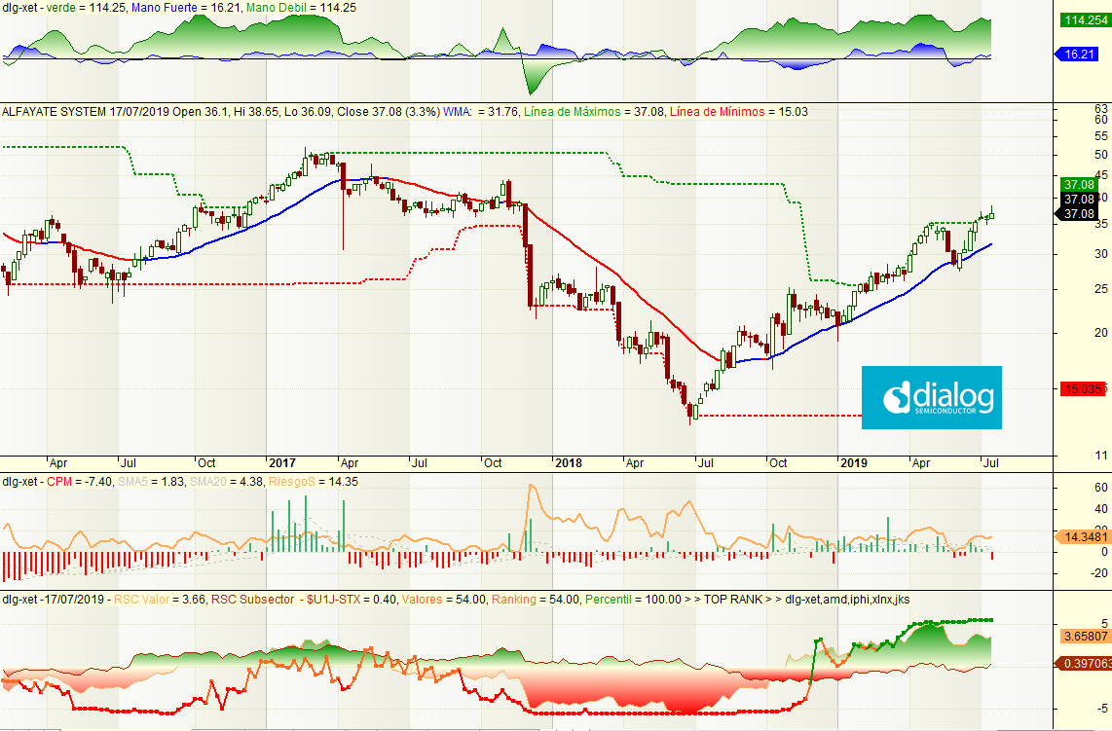Click the Dialog Semiconductor logo
The image size is (1112, 731).
tap(931, 397)
